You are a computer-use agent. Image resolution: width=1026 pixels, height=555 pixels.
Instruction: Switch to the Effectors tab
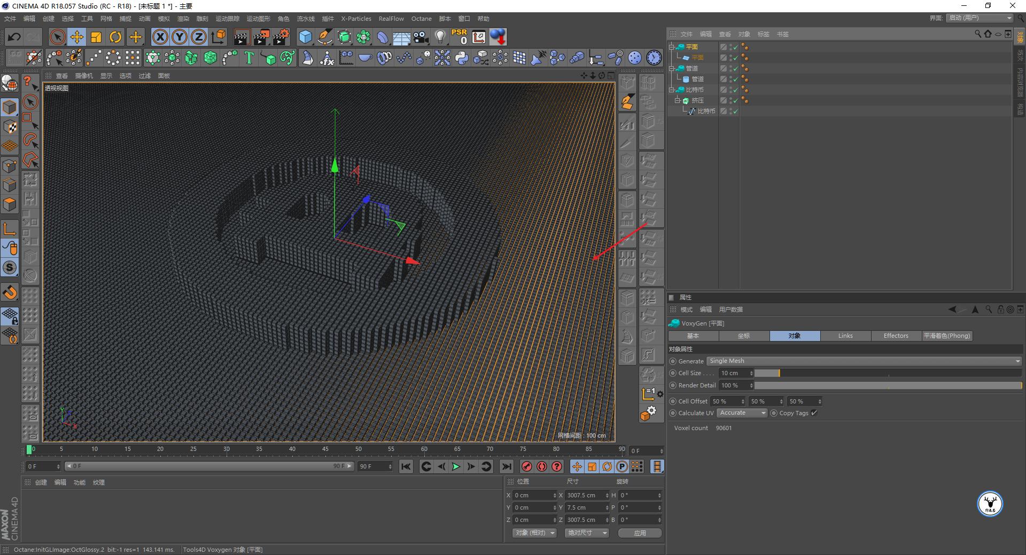(x=896, y=336)
